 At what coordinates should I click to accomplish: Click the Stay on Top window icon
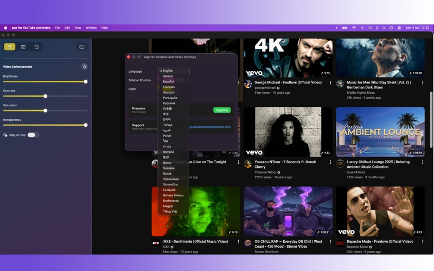pos(5,135)
